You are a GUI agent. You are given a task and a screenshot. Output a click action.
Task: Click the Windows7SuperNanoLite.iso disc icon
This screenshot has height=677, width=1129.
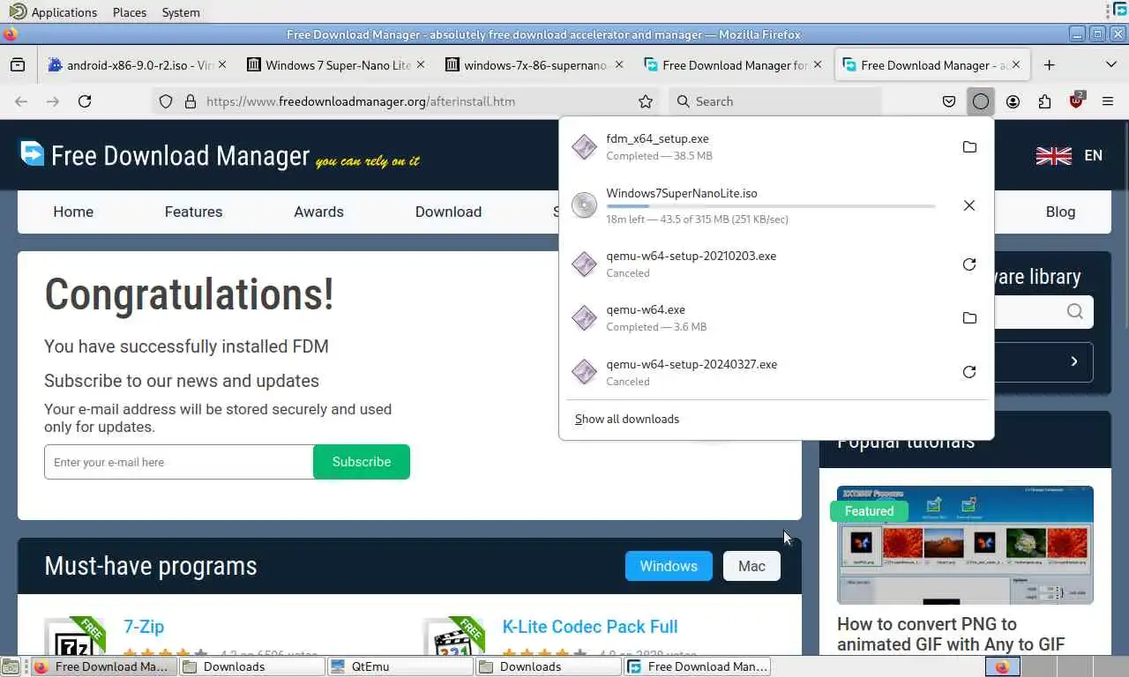click(x=584, y=205)
